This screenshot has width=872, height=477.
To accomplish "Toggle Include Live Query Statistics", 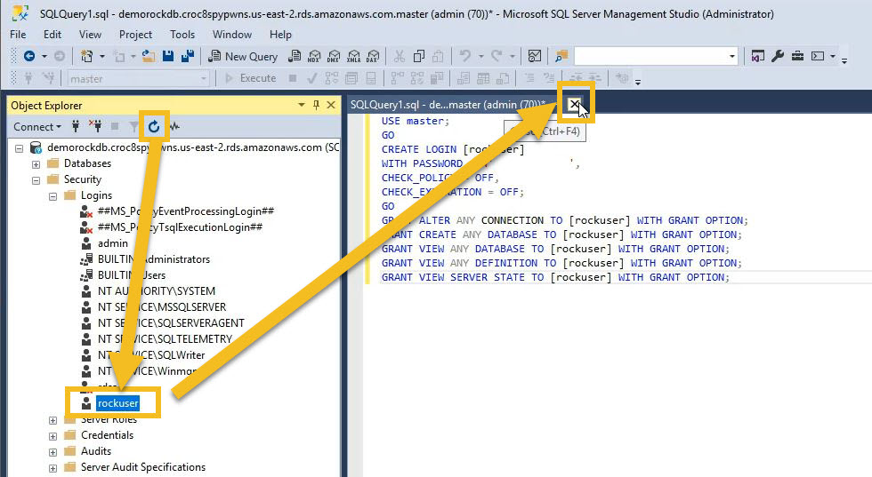I will (x=417, y=78).
